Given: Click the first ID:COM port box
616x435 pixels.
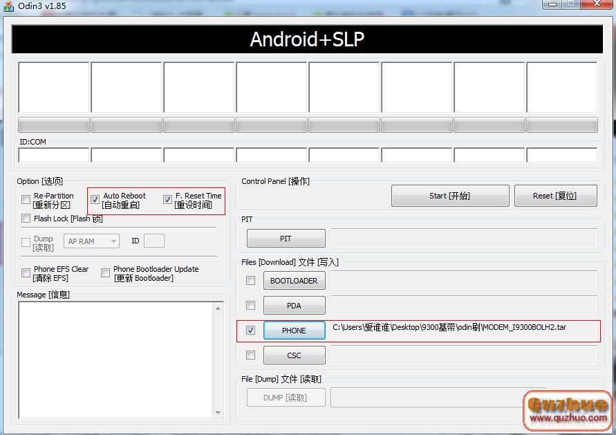Looking at the screenshot, I should (54, 155).
